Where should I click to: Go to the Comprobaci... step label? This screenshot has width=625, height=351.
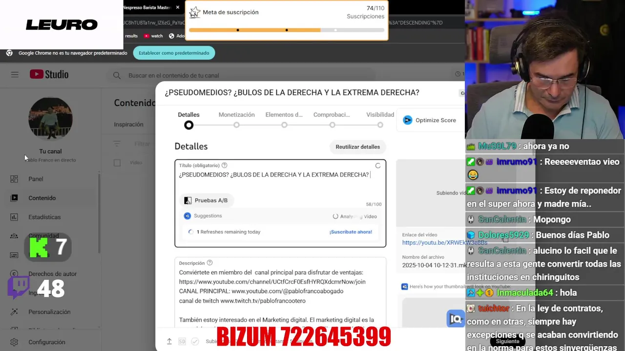pyautogui.click(x=332, y=115)
